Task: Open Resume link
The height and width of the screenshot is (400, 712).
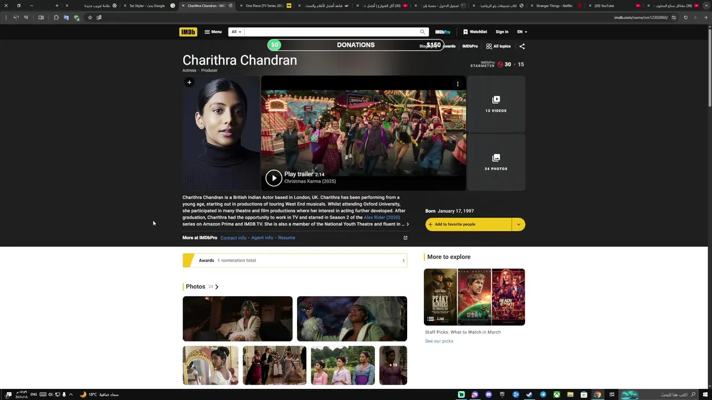Action: click(286, 238)
